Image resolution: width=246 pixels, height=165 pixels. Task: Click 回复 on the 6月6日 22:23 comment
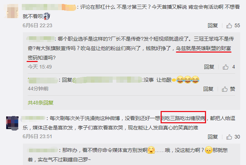pyautogui.click(x=213, y=25)
